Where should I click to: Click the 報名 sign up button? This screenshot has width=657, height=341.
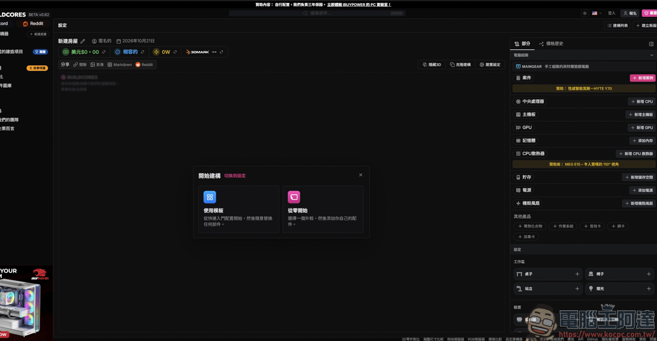[630, 13]
